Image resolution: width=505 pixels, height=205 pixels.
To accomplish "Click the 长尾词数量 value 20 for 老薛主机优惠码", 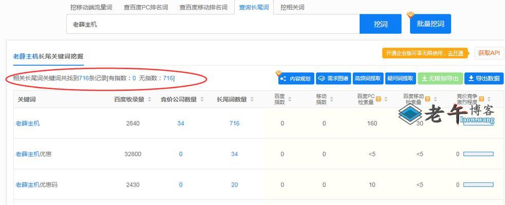I will 234,185.
